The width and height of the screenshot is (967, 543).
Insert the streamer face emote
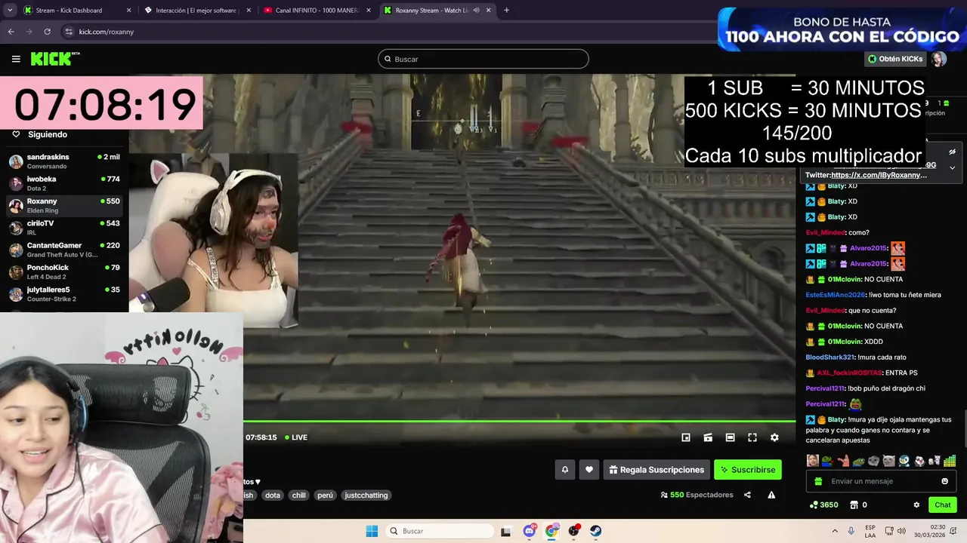click(x=812, y=461)
